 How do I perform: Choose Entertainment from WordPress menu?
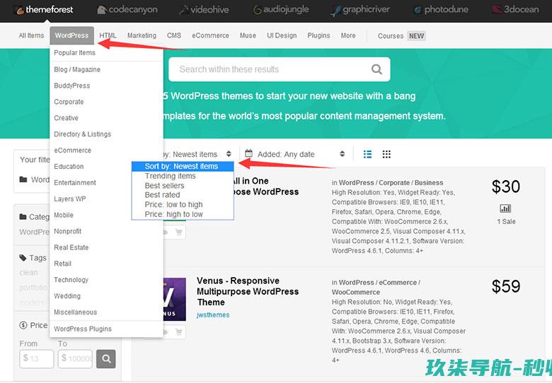(75, 183)
